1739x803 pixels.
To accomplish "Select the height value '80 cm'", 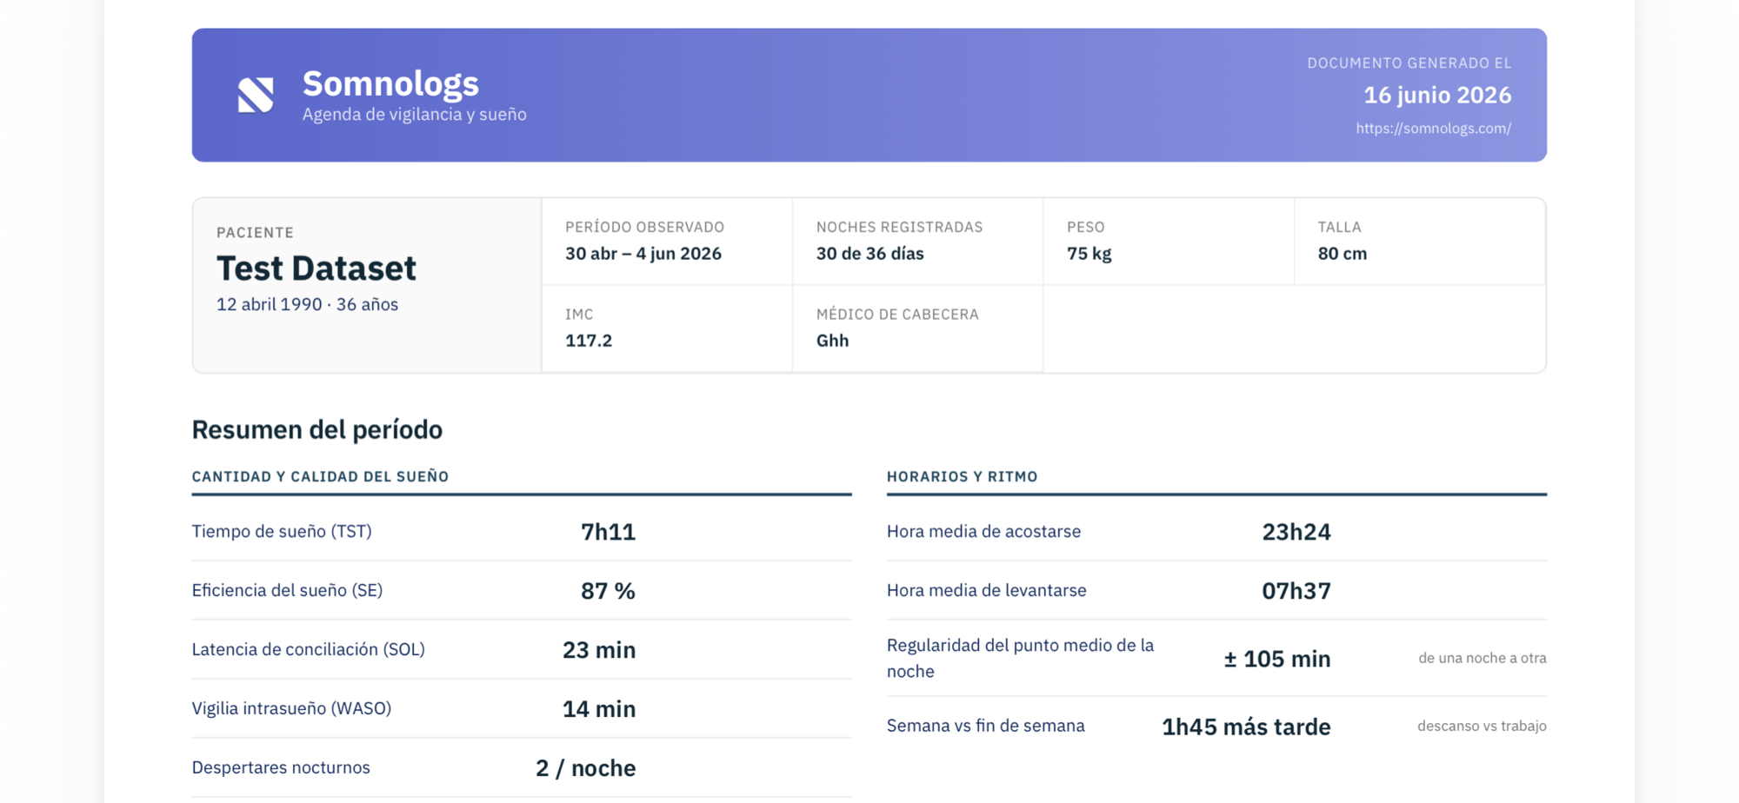I will 1342,254.
